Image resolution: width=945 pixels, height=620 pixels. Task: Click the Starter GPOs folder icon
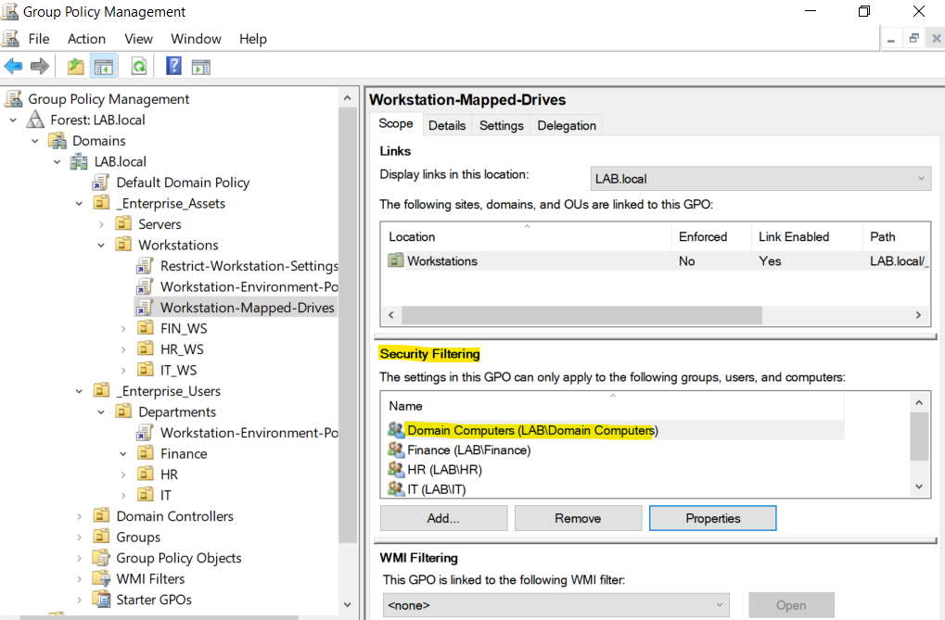coord(101,599)
